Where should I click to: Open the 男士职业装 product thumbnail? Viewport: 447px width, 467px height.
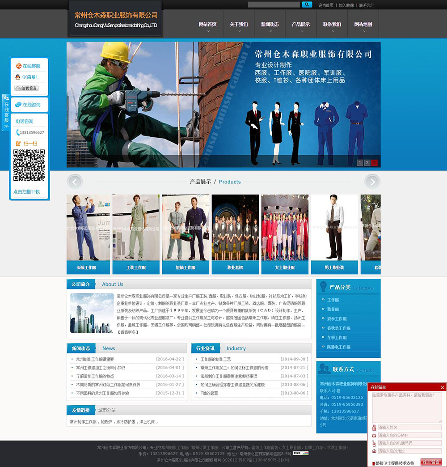pos(334,228)
